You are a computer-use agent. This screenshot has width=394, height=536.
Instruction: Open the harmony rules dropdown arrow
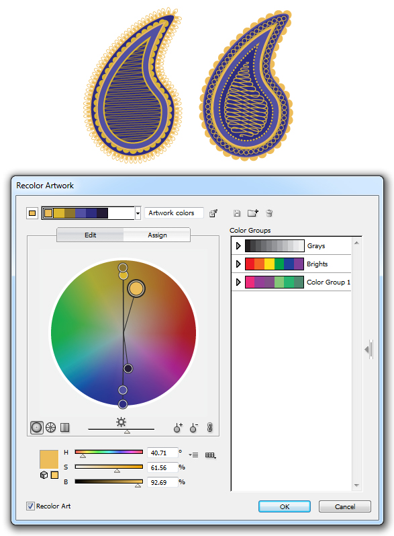138,213
